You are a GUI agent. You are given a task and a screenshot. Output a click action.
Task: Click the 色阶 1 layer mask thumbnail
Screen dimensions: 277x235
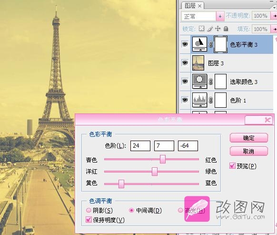[x=220, y=100]
